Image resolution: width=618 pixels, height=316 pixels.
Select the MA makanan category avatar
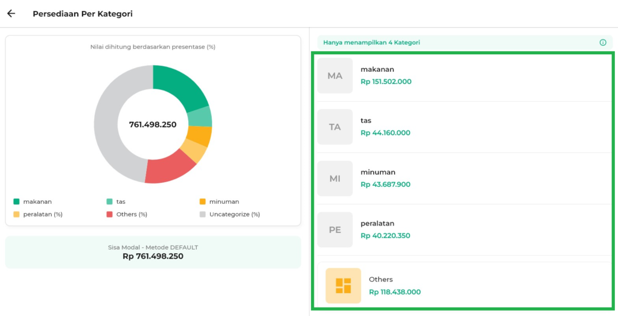tap(335, 76)
